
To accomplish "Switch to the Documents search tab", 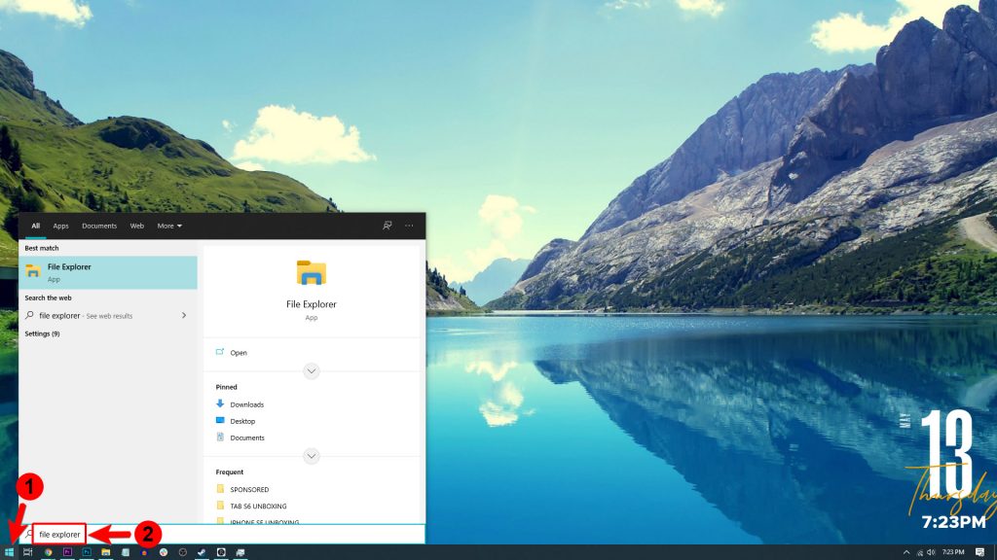I will (99, 226).
